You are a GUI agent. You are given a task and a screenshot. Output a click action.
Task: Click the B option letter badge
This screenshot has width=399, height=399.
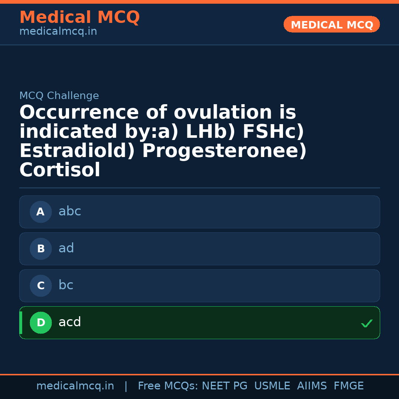click(x=41, y=249)
